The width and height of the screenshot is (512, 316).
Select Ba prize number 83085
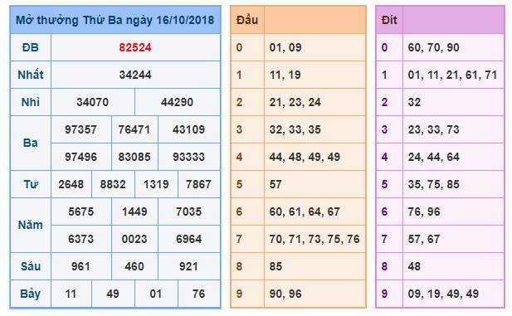134,157
